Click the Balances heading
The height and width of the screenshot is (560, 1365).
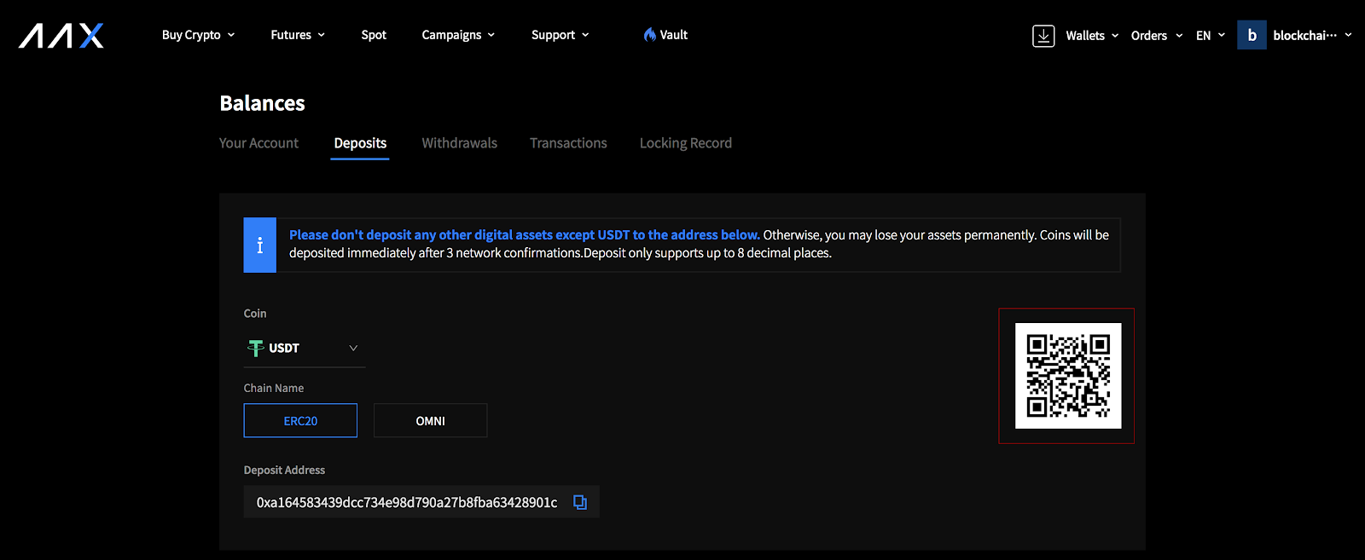pos(262,103)
